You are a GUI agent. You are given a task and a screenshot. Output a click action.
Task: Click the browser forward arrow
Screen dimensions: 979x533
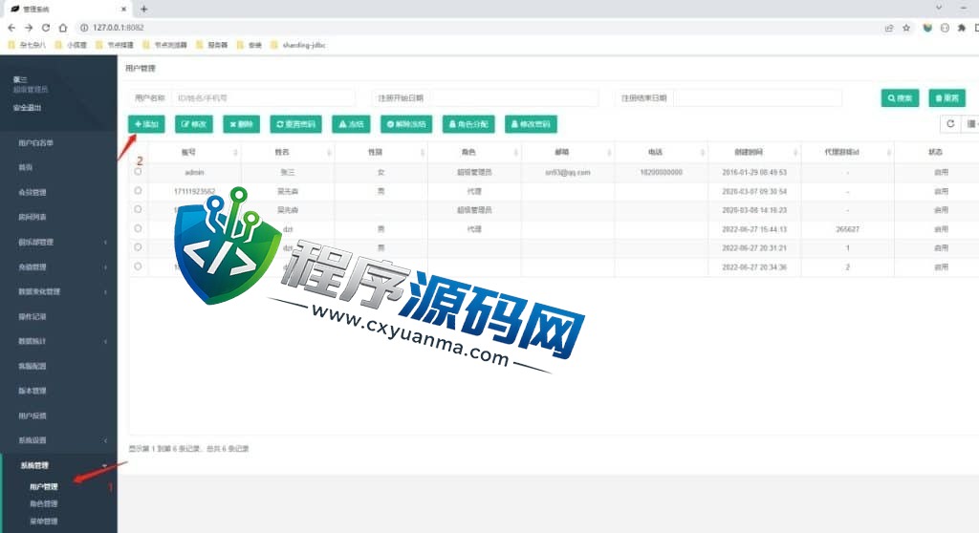[29, 28]
